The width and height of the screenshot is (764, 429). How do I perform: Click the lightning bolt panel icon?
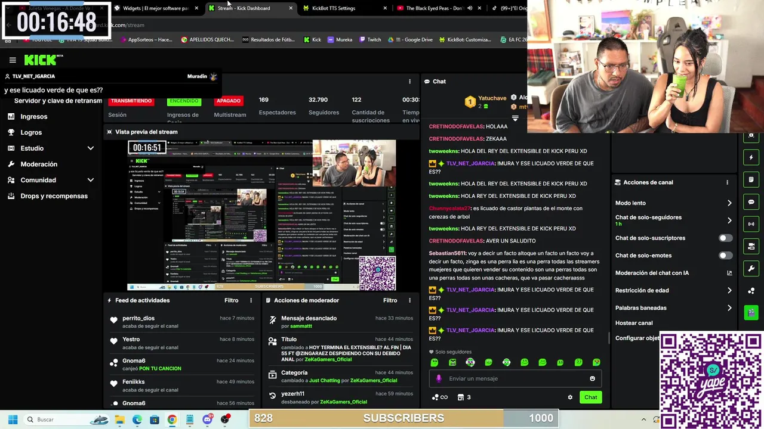click(x=751, y=157)
